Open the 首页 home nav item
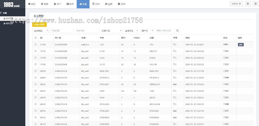This screenshot has height=126, width=259. click(32, 4)
